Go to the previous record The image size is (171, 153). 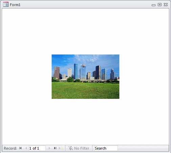point(26,148)
